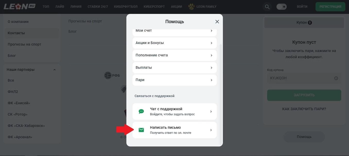Expand the Пари help category
The image size is (349, 156).
point(174,80)
